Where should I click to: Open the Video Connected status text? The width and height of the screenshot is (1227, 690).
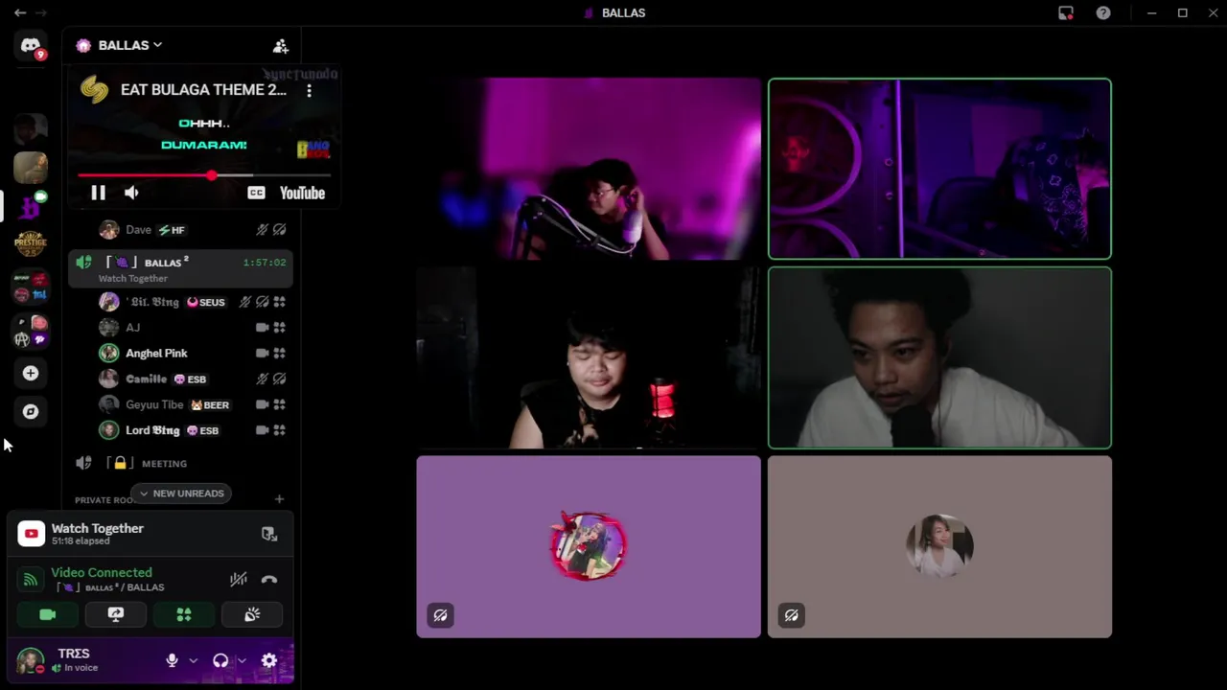(102, 572)
